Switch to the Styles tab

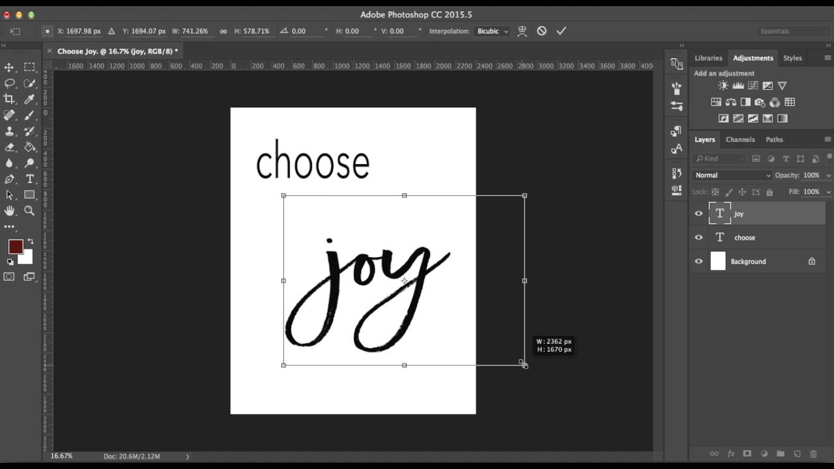pyautogui.click(x=792, y=58)
